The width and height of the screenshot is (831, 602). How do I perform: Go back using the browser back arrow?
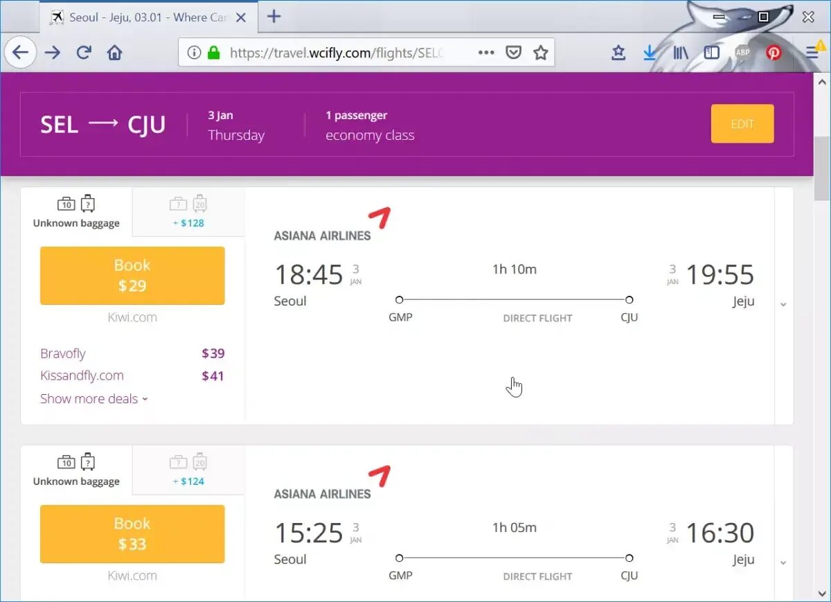pyautogui.click(x=21, y=53)
